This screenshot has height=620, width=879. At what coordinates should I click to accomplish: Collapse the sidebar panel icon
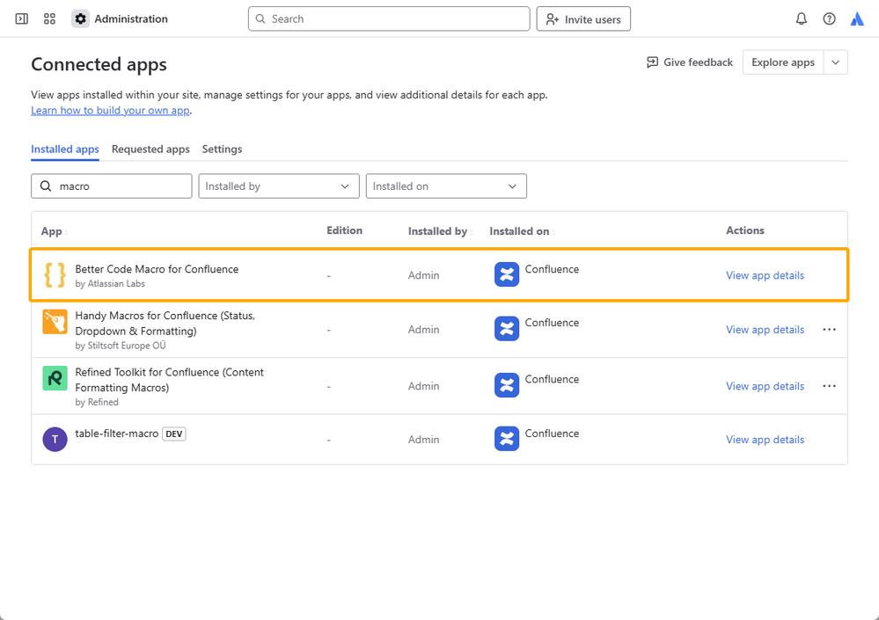point(22,18)
